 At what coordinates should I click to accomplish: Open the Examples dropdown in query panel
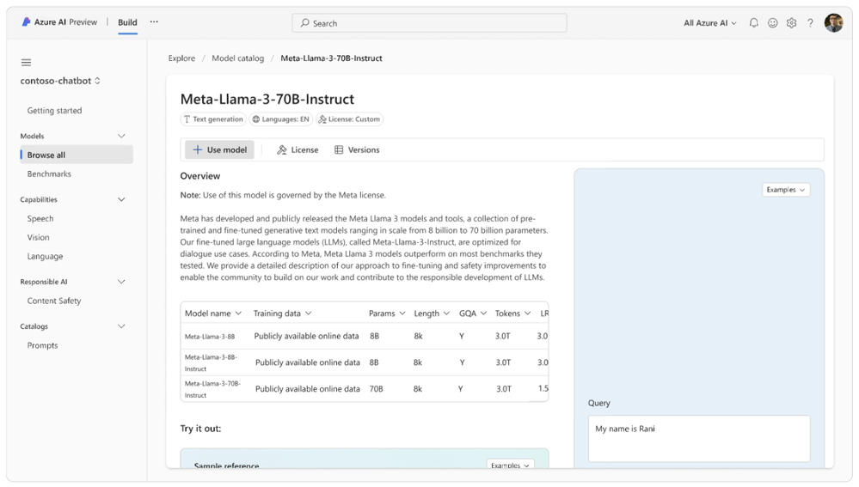786,190
